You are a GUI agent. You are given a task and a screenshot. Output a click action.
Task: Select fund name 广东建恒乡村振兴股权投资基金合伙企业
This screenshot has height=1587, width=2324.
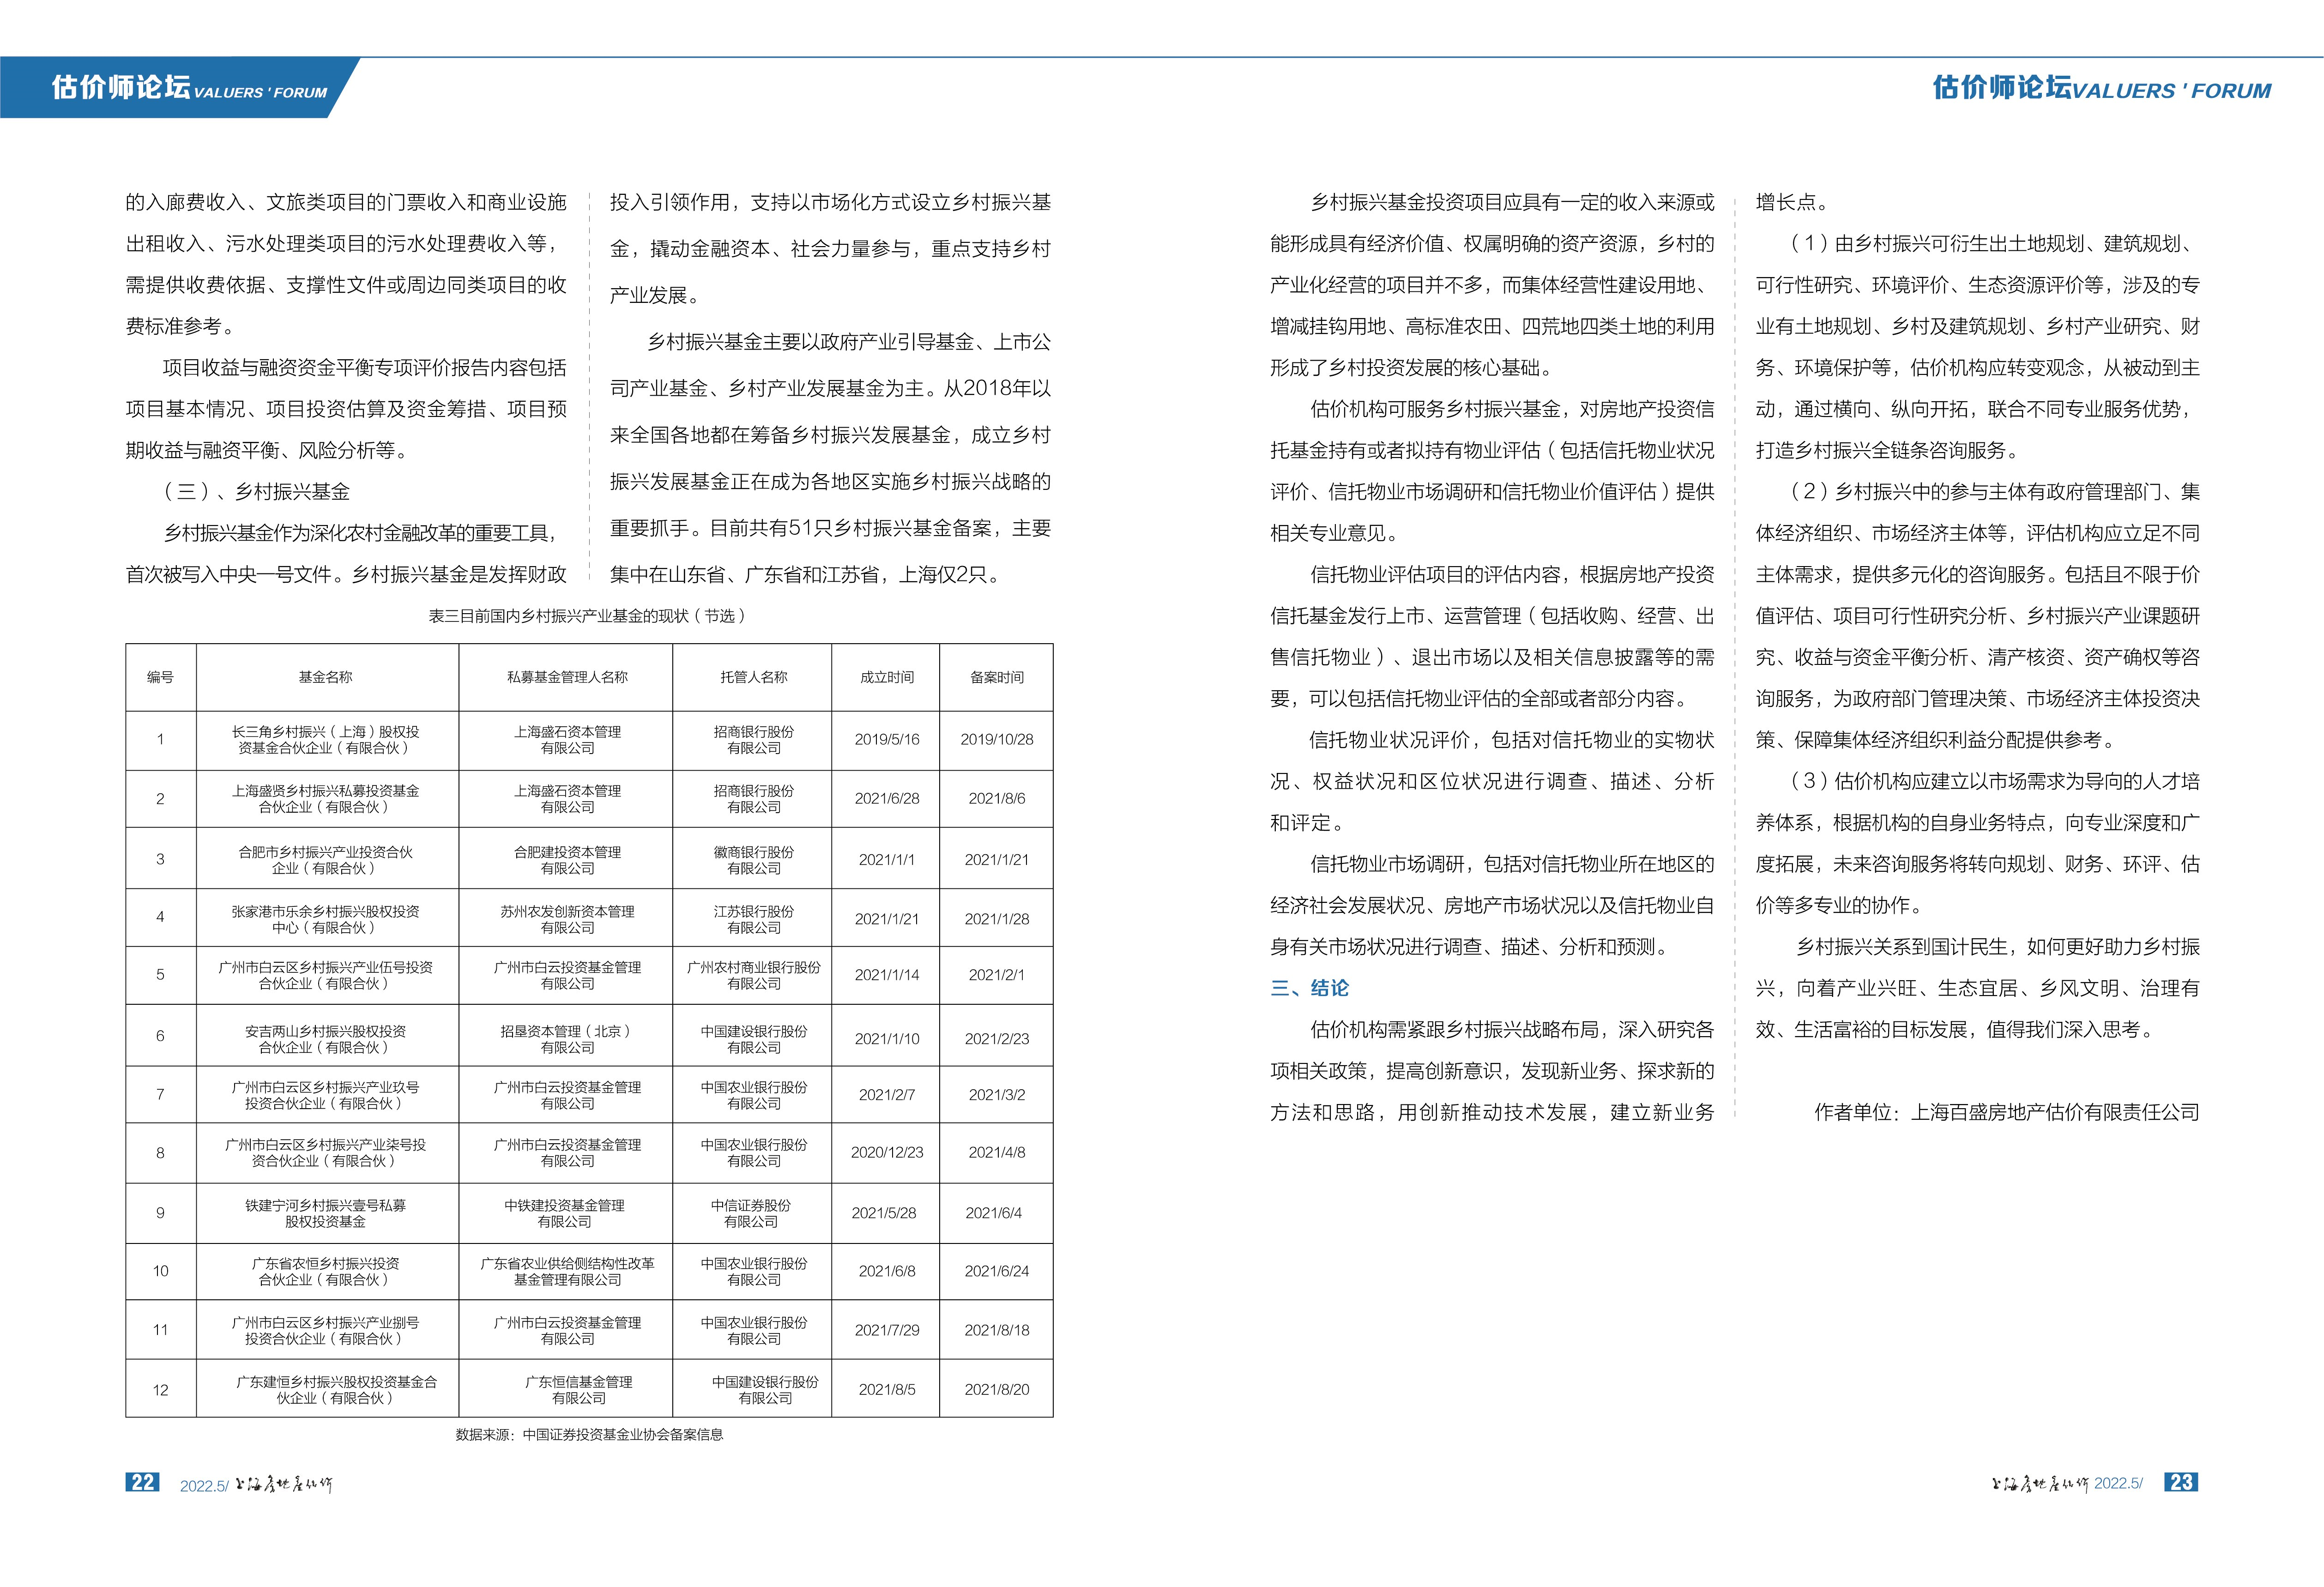click(x=336, y=1390)
